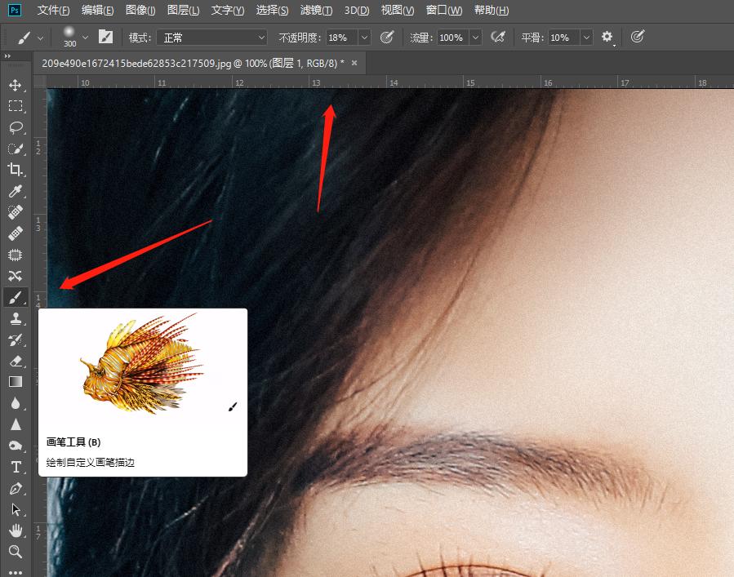The image size is (734, 577).
Task: Select the Crop tool
Action: point(16,170)
